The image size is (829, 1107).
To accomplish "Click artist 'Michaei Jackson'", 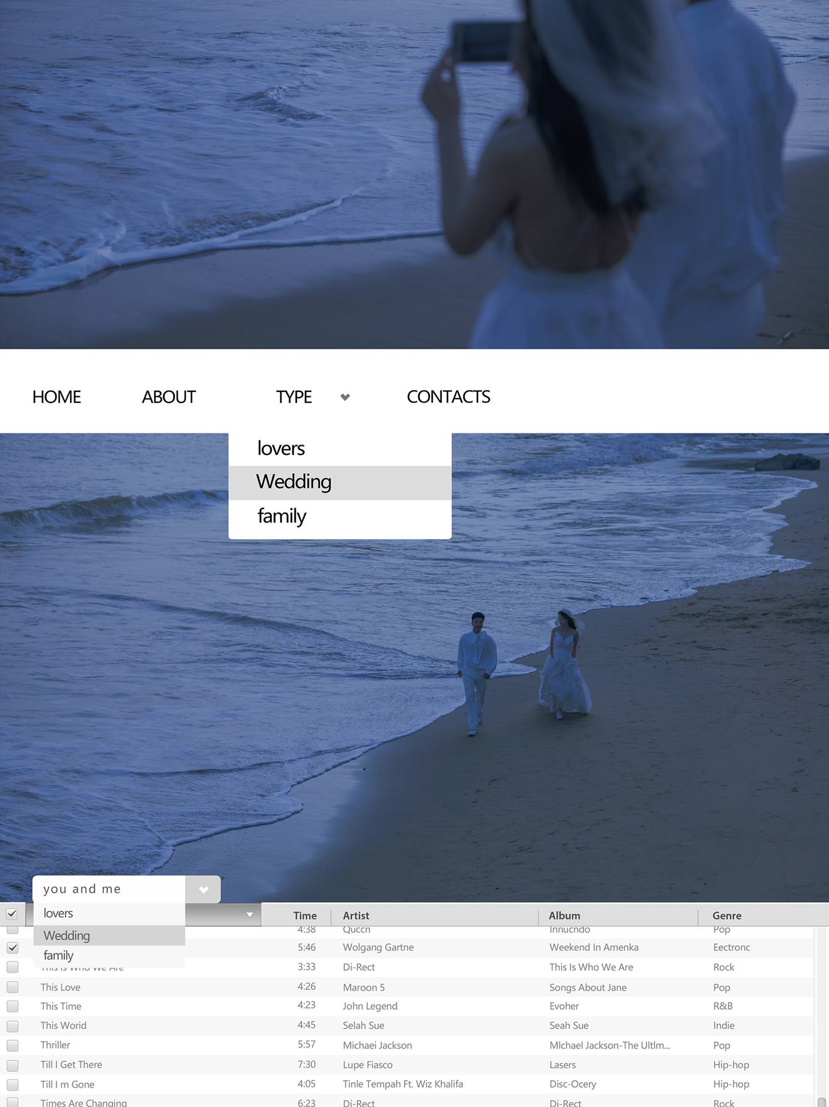I will tap(377, 1045).
